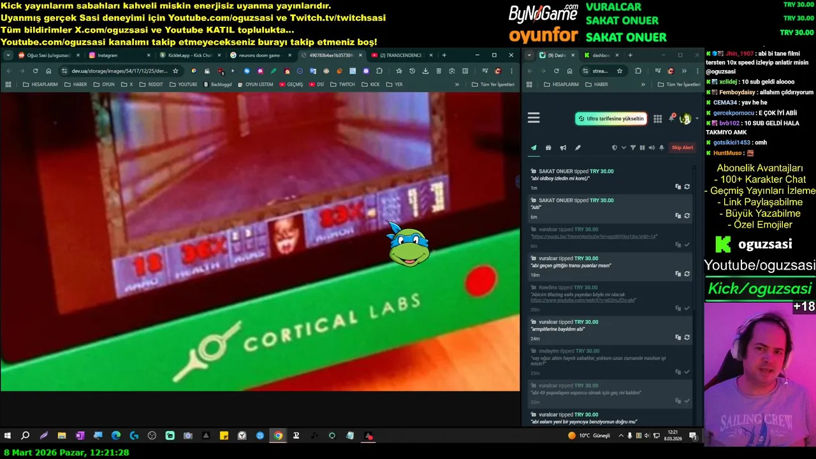816x459 pixels.
Task: Open the OneNote taskbar icon
Action: pos(80,436)
